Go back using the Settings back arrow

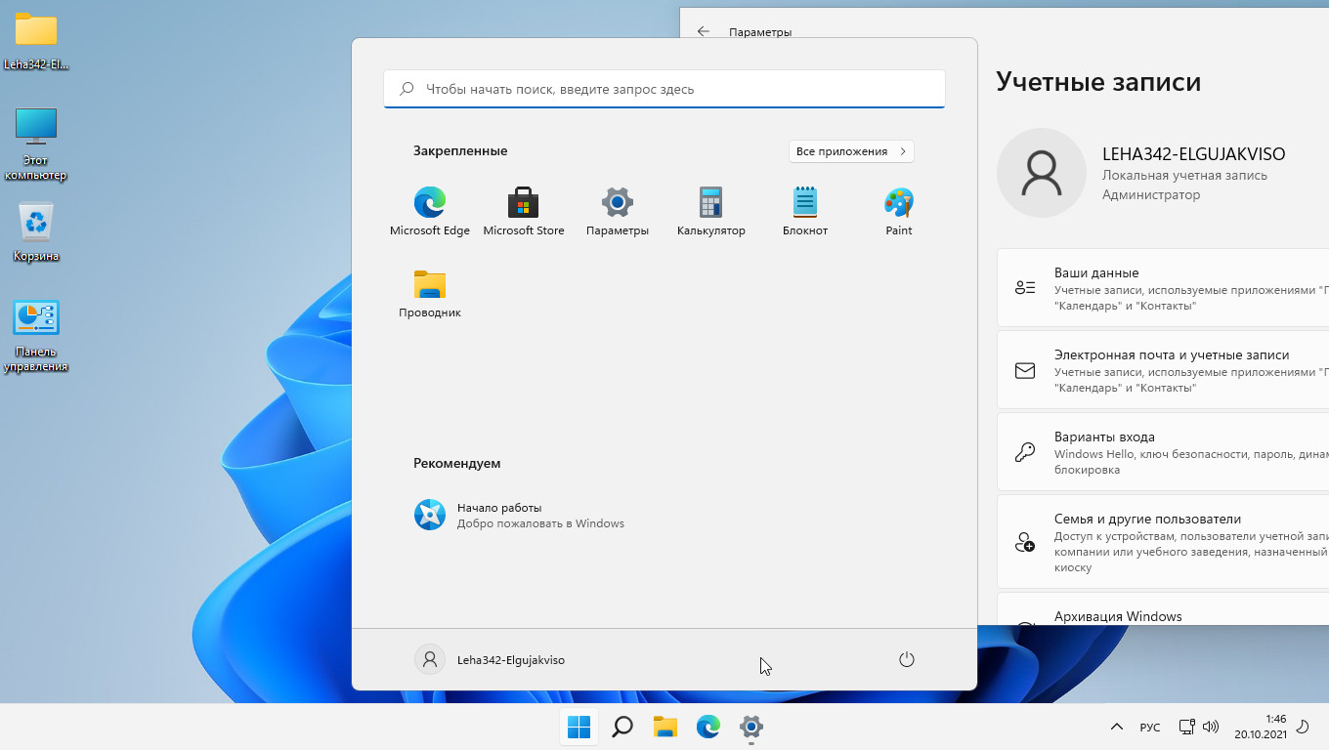pos(704,31)
